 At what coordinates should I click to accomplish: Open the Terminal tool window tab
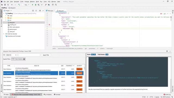[x=57, y=94]
